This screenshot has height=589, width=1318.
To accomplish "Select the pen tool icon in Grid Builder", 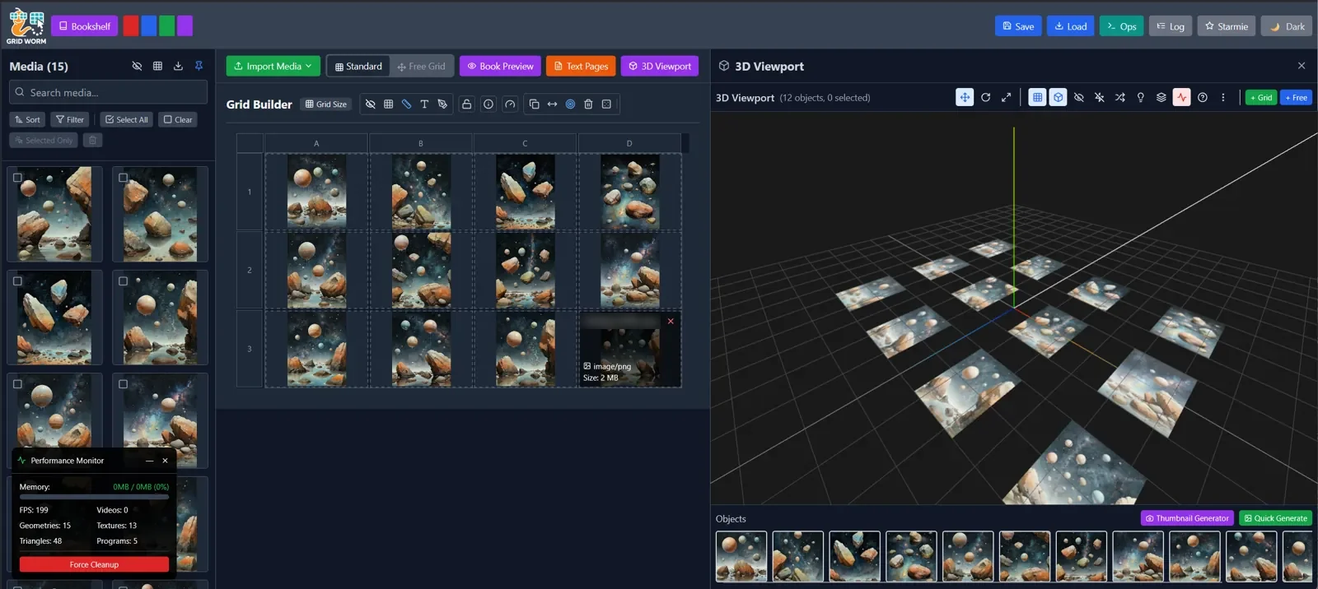I will tap(442, 104).
